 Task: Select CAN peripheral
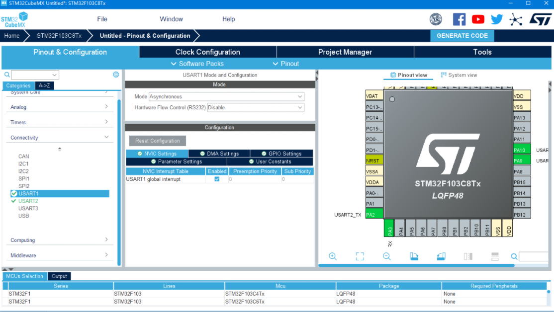coord(24,156)
